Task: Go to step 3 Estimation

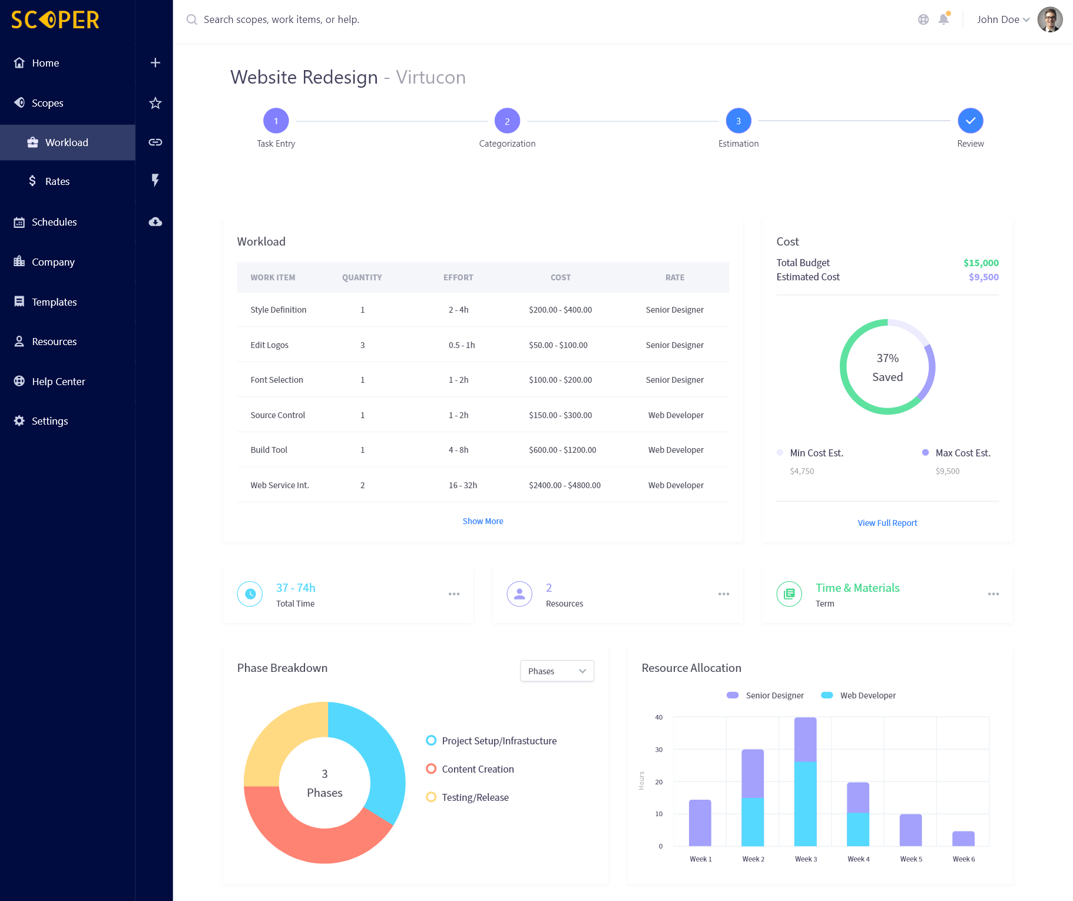Action: pyautogui.click(x=738, y=121)
